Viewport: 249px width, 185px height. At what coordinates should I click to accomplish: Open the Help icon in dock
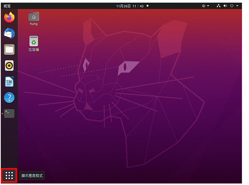(9, 98)
